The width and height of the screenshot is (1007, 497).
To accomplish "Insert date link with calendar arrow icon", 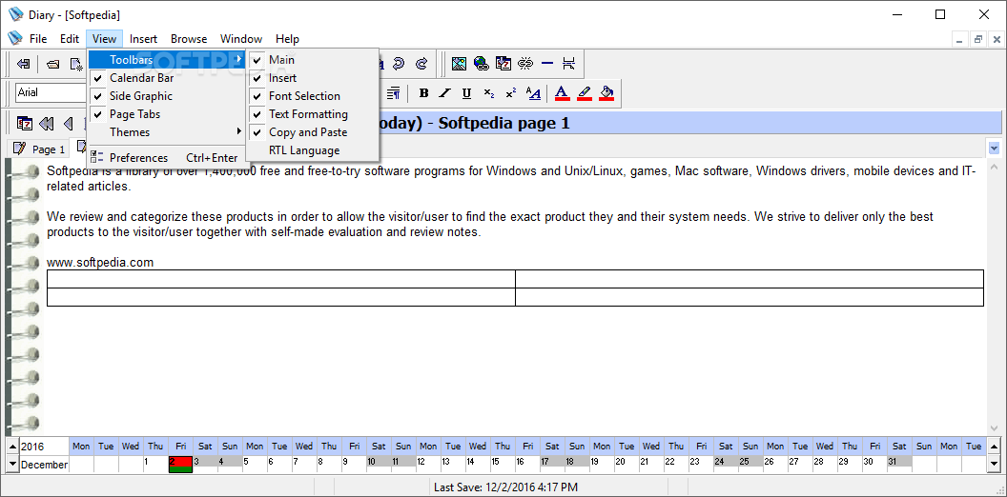I will click(503, 64).
